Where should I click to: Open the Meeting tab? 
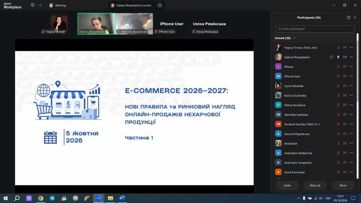click(x=57, y=5)
